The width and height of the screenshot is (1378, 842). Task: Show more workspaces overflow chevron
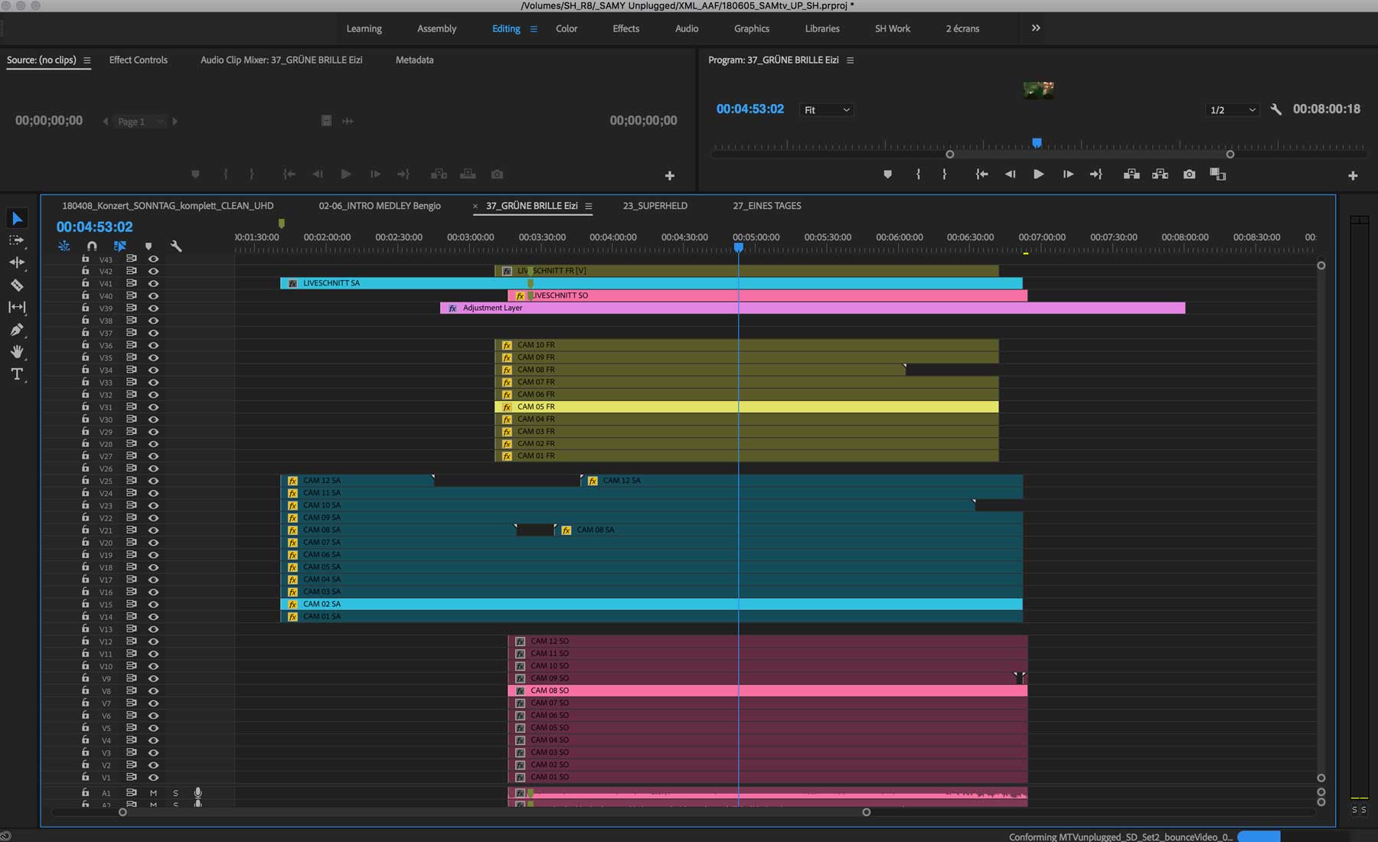[1036, 28]
